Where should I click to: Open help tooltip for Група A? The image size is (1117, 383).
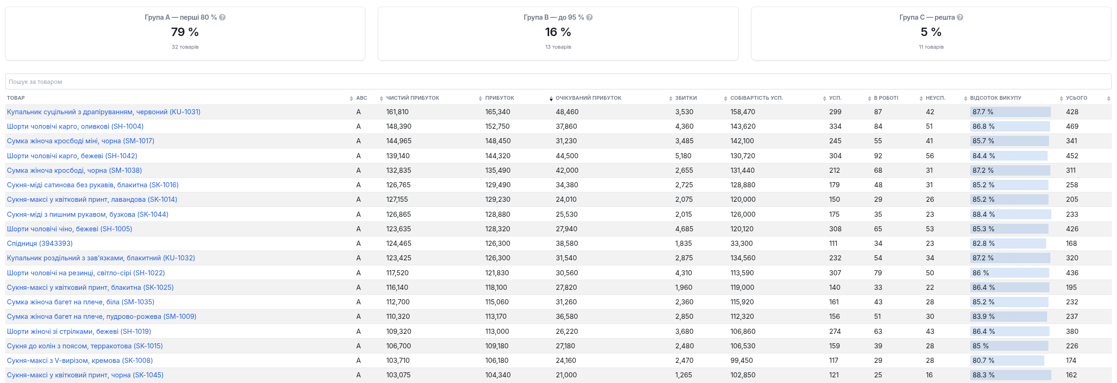[222, 17]
